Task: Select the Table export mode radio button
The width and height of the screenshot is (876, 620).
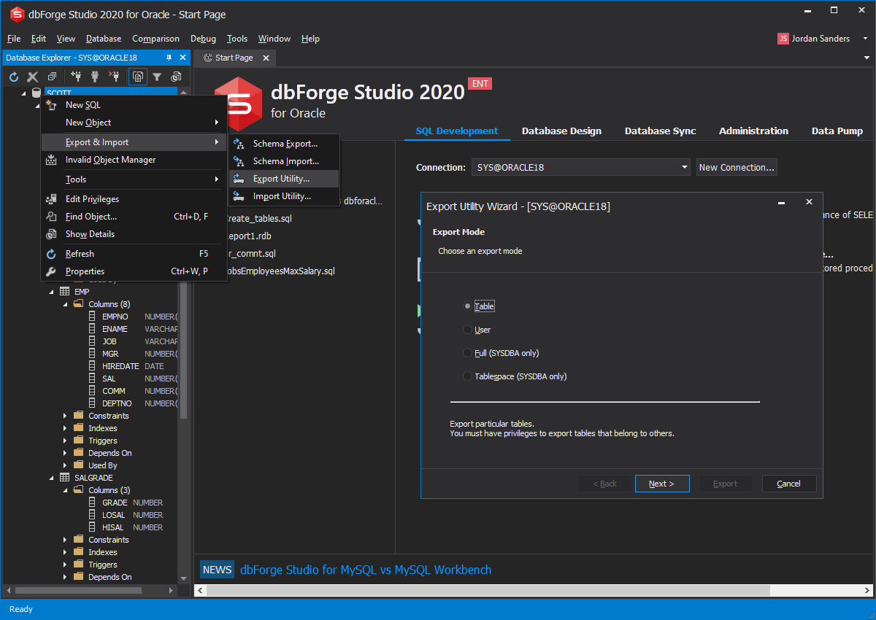Action: point(468,306)
